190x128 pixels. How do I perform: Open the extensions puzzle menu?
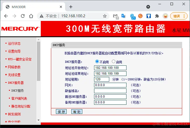[x=157, y=16]
